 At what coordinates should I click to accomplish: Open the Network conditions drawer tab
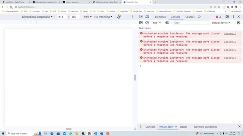[x=205, y=127]
